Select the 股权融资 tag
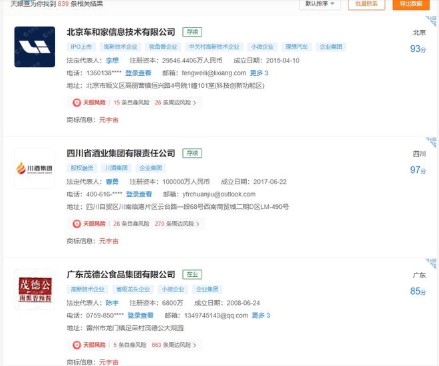The width and height of the screenshot is (439, 366). [82, 168]
